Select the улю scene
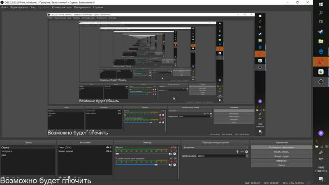Screen dimensions: 329x185 pos(28,155)
